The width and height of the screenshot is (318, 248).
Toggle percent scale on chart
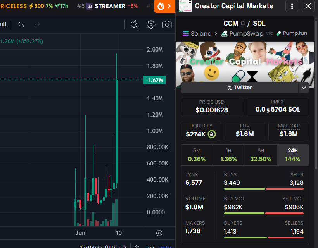[x=137, y=246]
